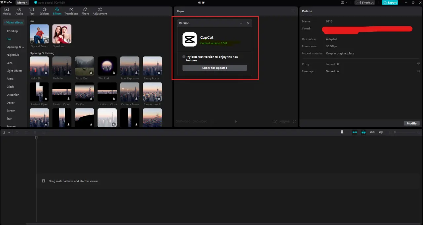423x225 pixels.
Task: Select the TV On effect thumbnail
Action: click(84, 92)
